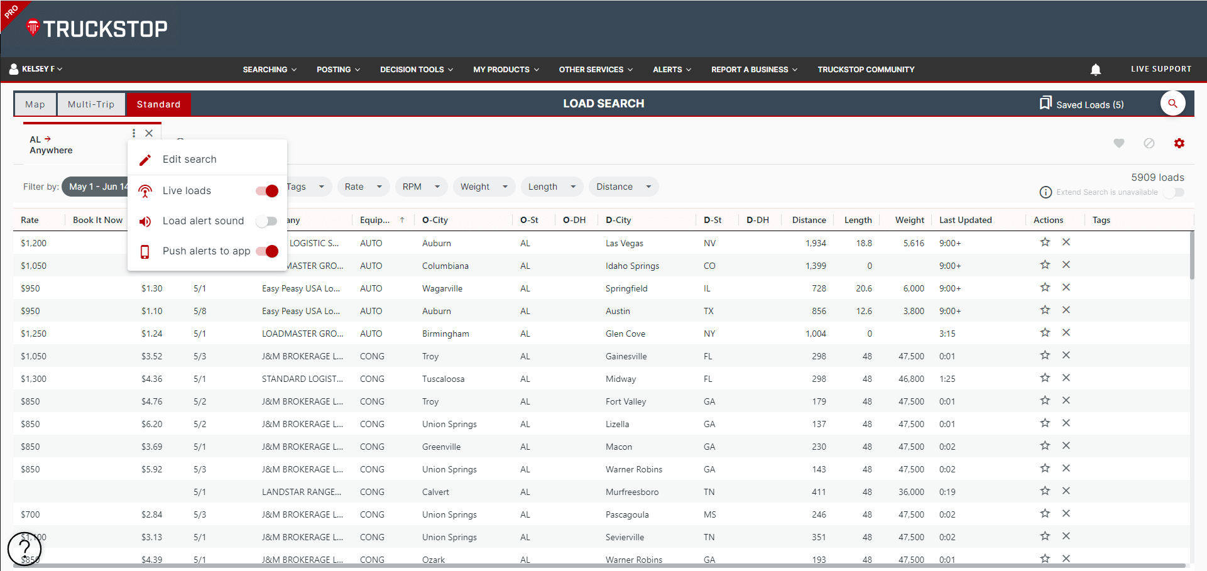Open search settings gear icon

(1179, 143)
